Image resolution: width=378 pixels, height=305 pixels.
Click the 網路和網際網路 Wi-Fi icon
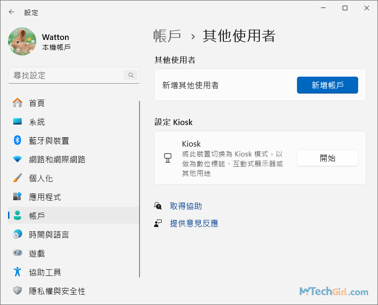(17, 159)
